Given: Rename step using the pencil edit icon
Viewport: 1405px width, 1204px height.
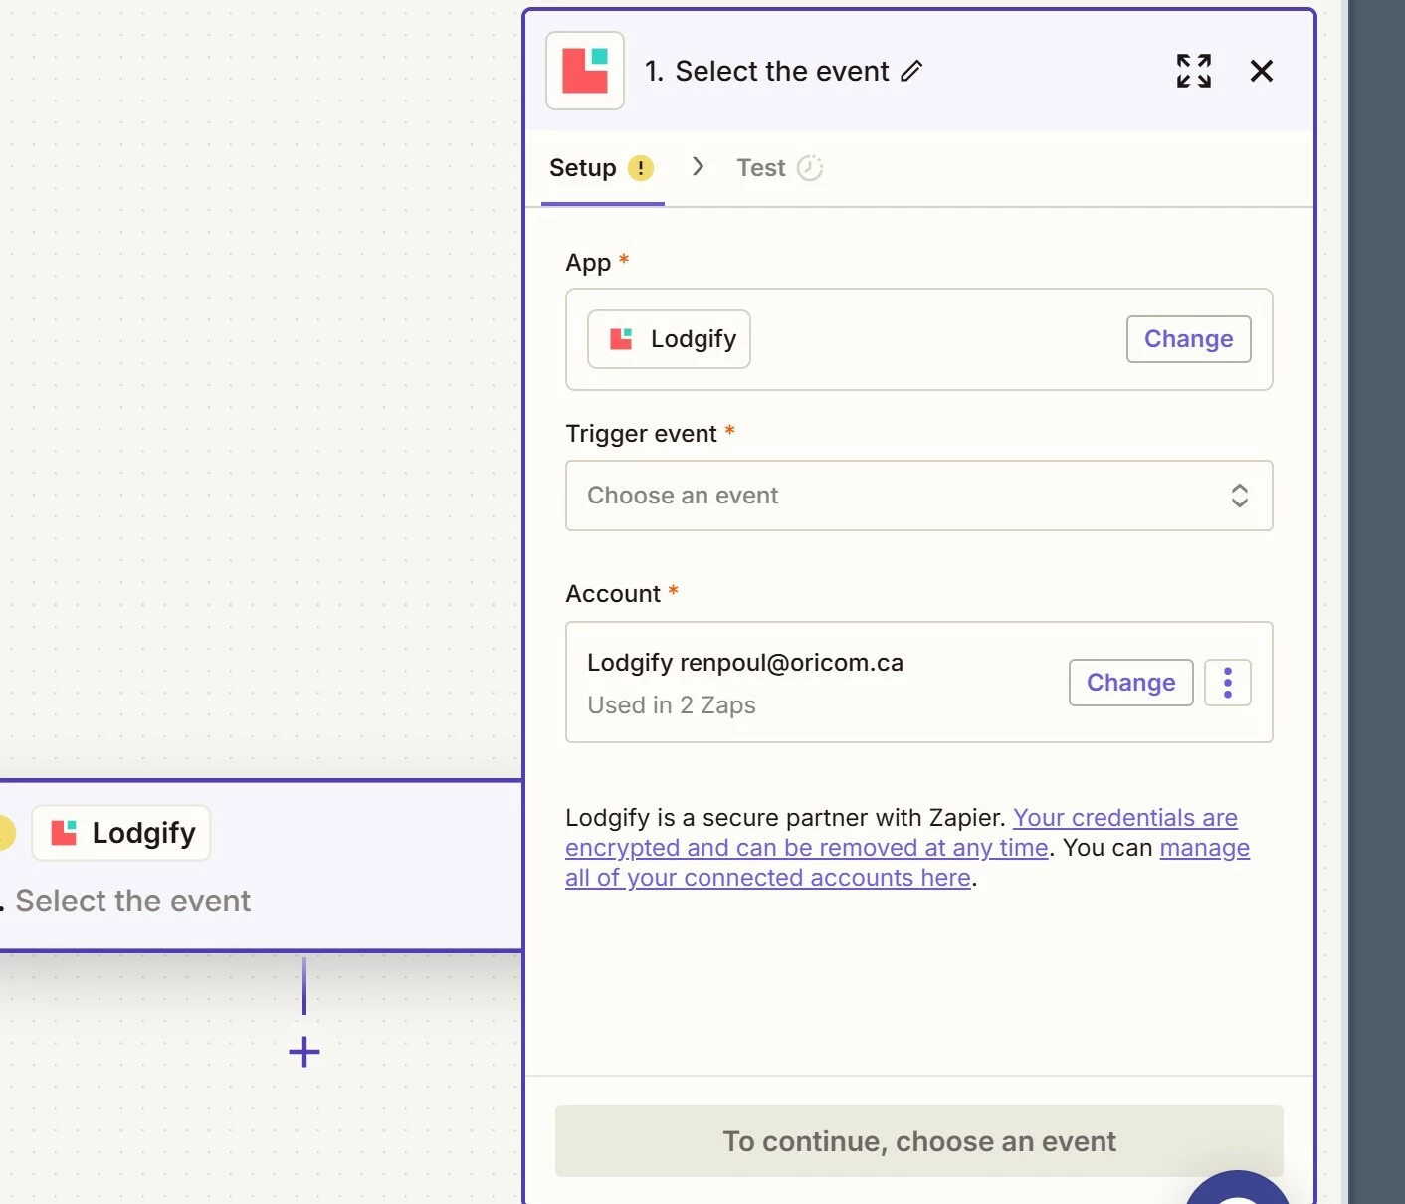Looking at the screenshot, I should 911,71.
